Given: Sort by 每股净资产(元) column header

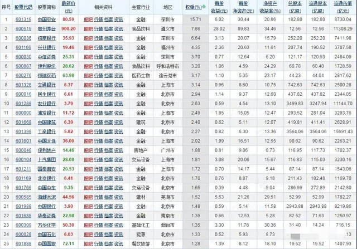Looking at the screenshot, I should coord(243,7).
